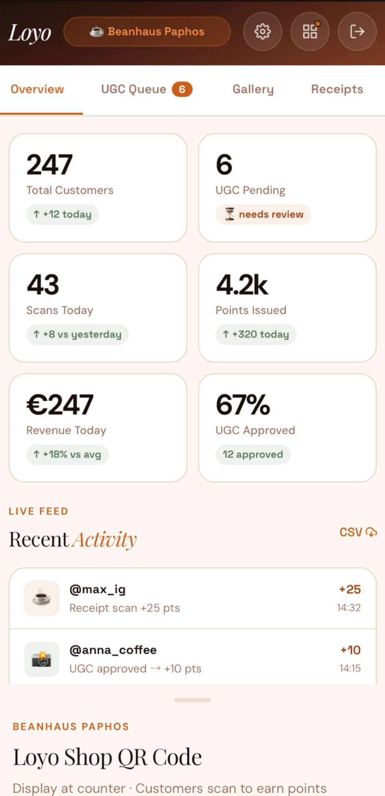385x796 pixels.
Task: Open the @anna_coffee activity entry
Action: click(x=192, y=659)
